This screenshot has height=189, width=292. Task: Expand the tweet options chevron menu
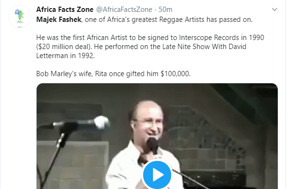[x=274, y=10]
